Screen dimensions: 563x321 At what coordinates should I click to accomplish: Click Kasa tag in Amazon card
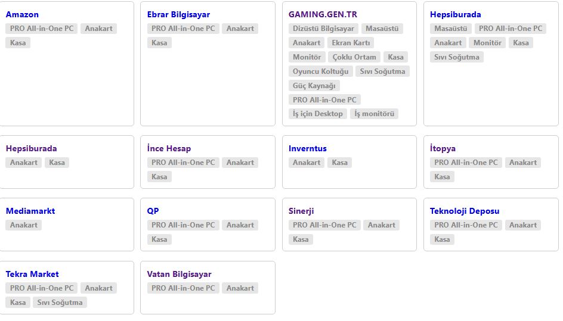coord(18,43)
